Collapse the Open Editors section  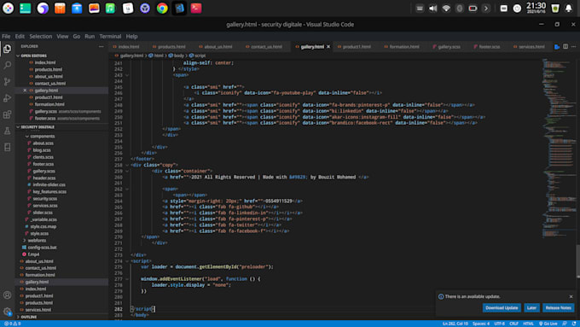(18, 55)
